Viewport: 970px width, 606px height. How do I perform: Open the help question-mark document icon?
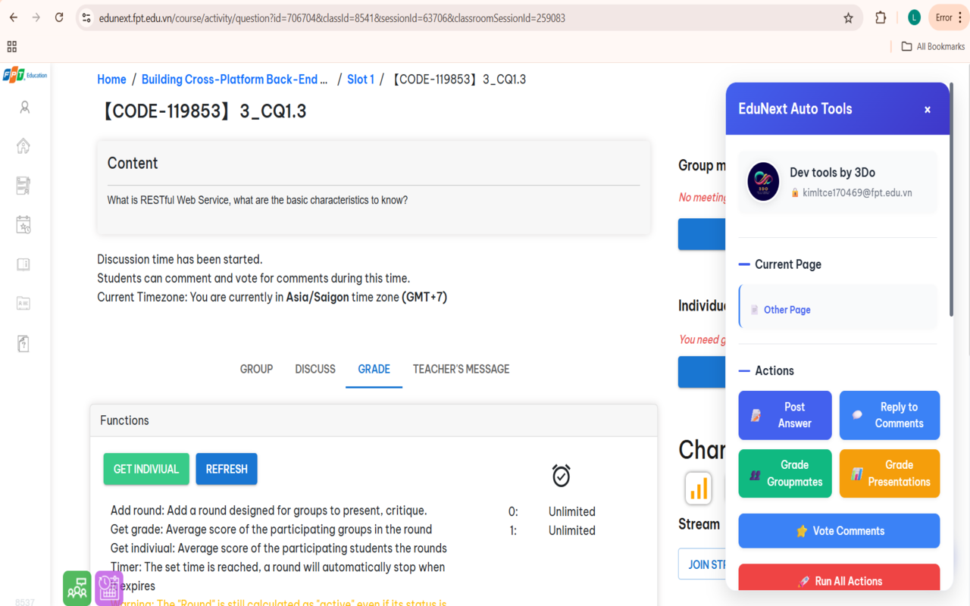coord(23,342)
